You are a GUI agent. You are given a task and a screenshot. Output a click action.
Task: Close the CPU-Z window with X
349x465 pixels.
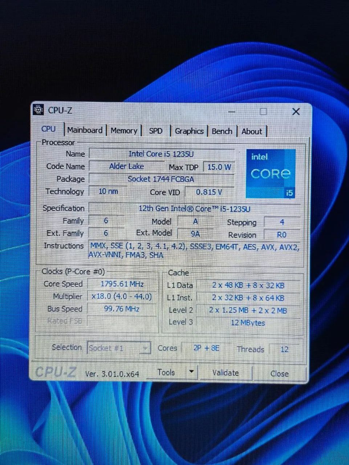coord(296,112)
